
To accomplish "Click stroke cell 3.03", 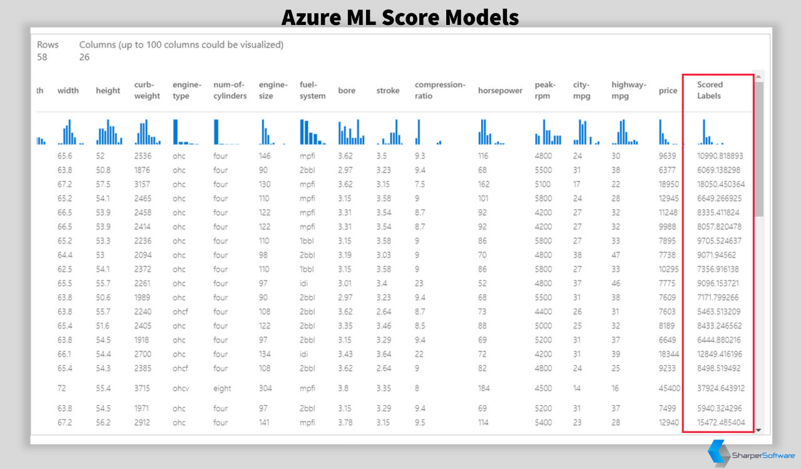I will click(384, 255).
